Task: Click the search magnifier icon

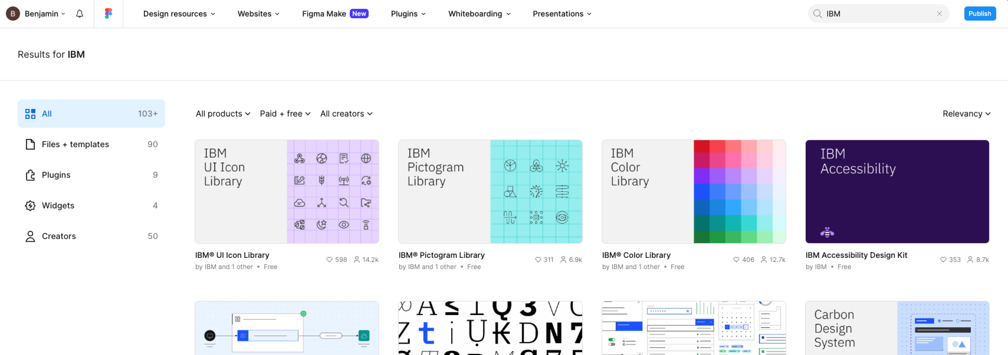Action: 817,14
